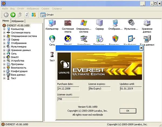Click the License count field

[68, 99]
